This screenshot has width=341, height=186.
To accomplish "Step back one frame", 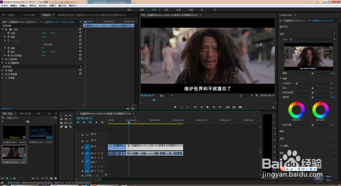I will 202,107.
